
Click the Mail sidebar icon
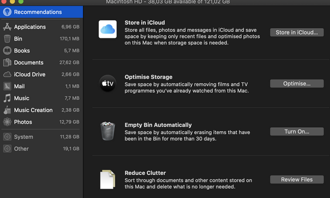pos(7,86)
